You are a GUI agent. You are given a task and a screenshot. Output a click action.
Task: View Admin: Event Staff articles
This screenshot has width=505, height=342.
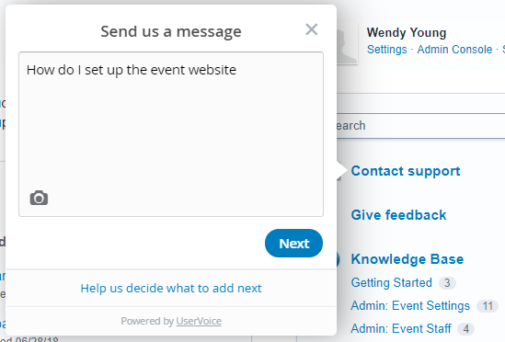pyautogui.click(x=401, y=328)
